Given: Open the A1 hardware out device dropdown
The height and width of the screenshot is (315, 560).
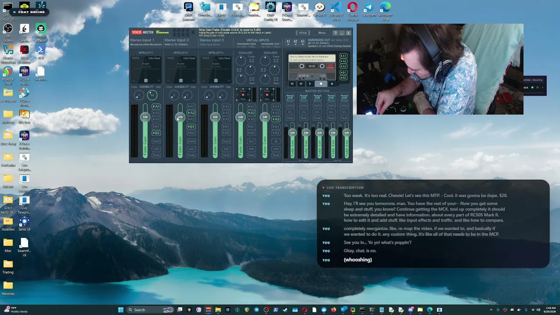Looking at the screenshot, I should (x=288, y=42).
